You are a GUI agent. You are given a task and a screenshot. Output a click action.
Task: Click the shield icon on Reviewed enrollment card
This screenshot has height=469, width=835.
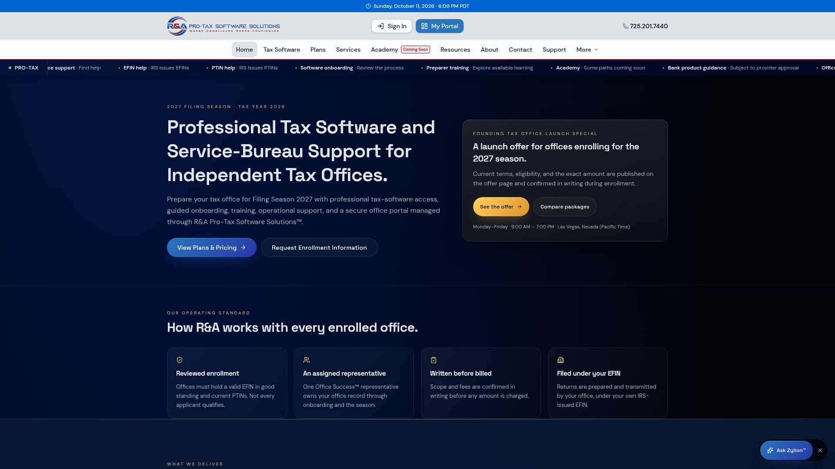[180, 360]
